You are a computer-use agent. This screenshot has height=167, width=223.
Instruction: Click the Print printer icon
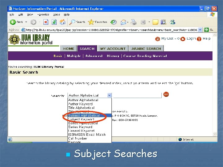[133, 22]
